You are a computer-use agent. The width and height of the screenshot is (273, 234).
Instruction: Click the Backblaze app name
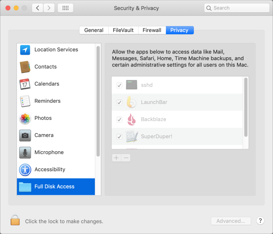pos(154,119)
